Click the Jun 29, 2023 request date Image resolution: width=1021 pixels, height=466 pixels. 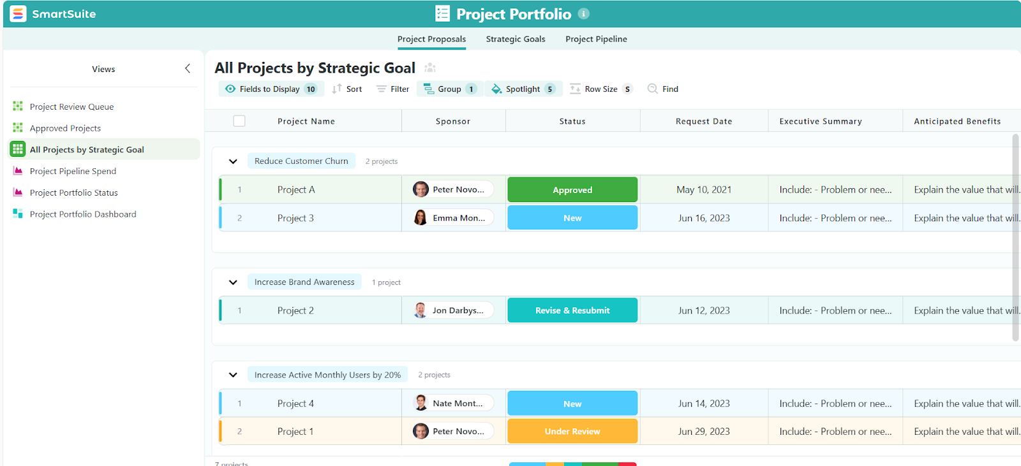[x=704, y=431]
